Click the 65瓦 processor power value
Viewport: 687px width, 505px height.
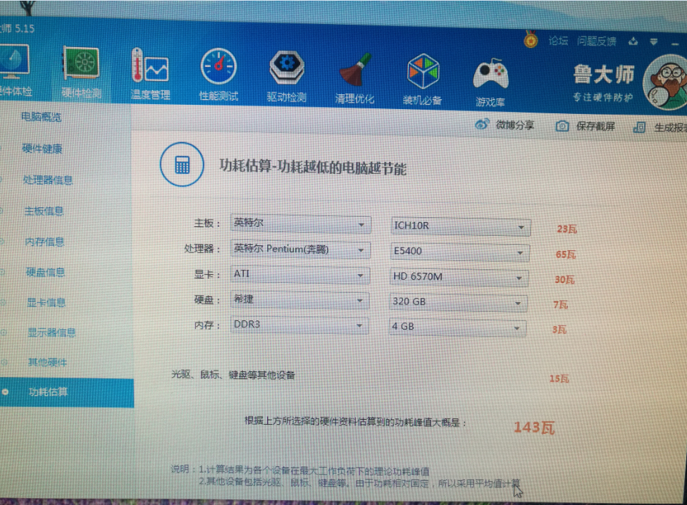566,254
